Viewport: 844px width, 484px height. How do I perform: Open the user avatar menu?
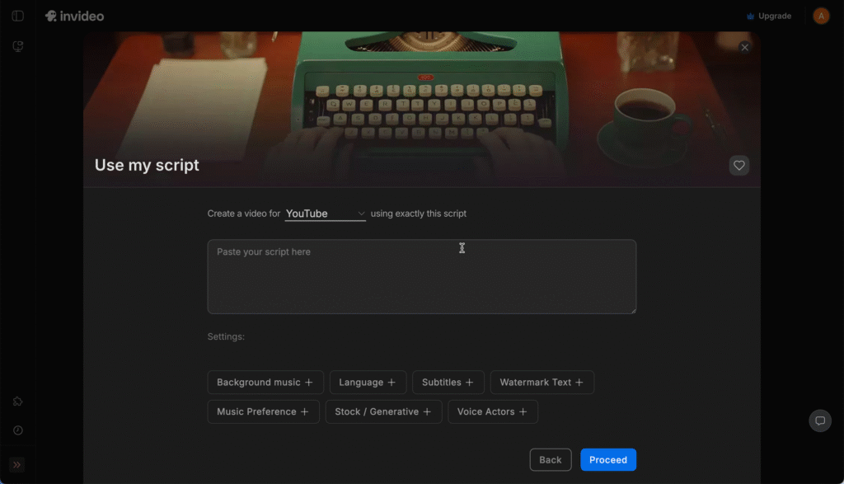[x=821, y=16]
